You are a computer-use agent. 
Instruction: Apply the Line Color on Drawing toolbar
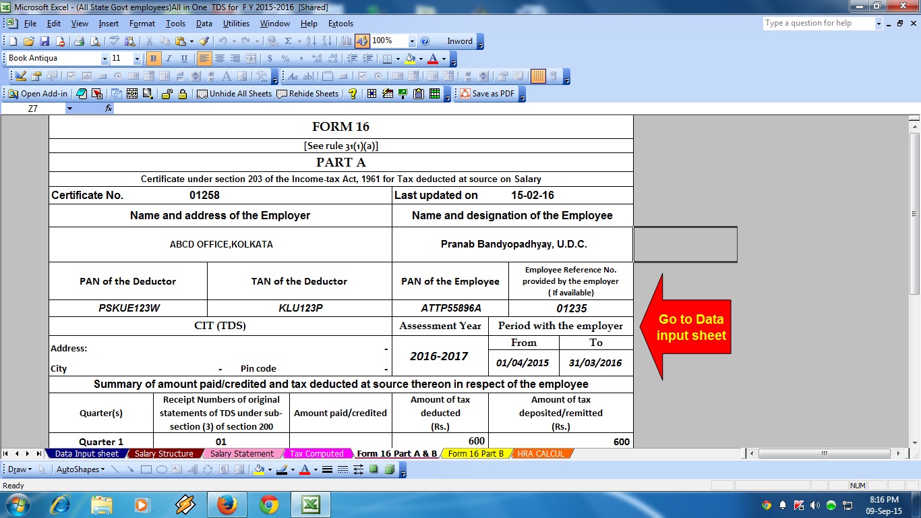282,469
